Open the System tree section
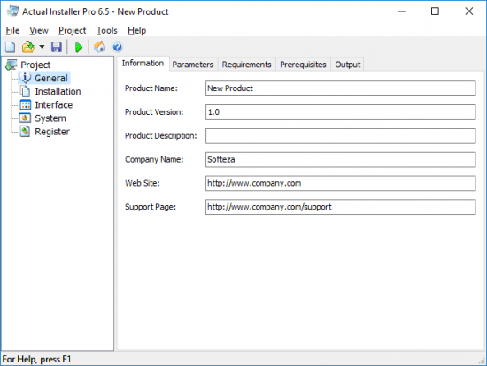The height and width of the screenshot is (366, 487). [x=50, y=118]
